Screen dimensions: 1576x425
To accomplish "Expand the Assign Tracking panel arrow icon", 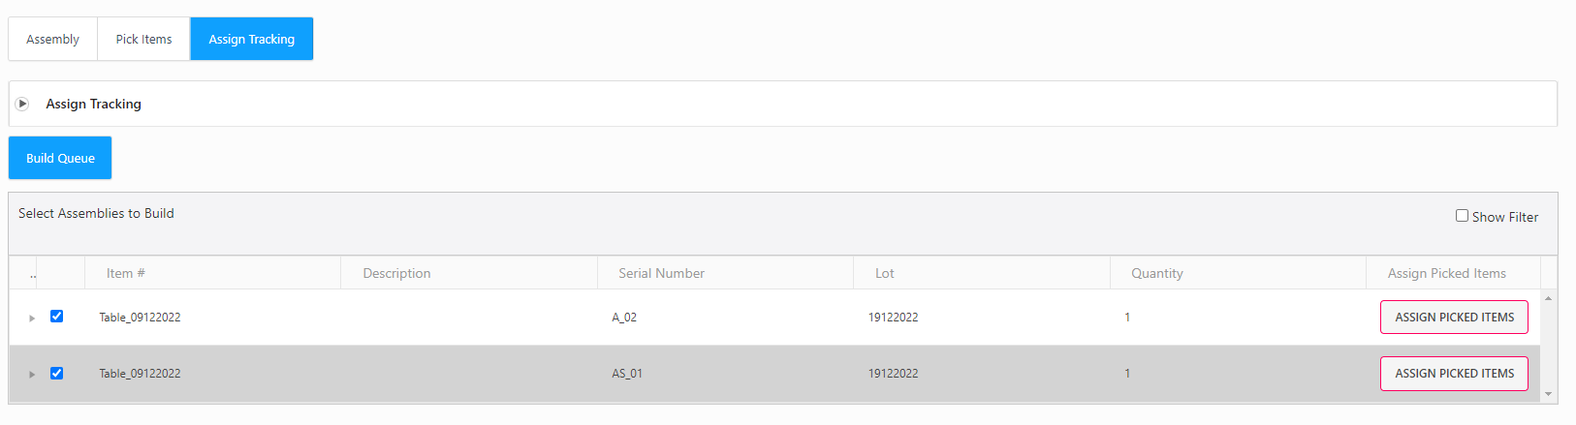I will coord(22,104).
